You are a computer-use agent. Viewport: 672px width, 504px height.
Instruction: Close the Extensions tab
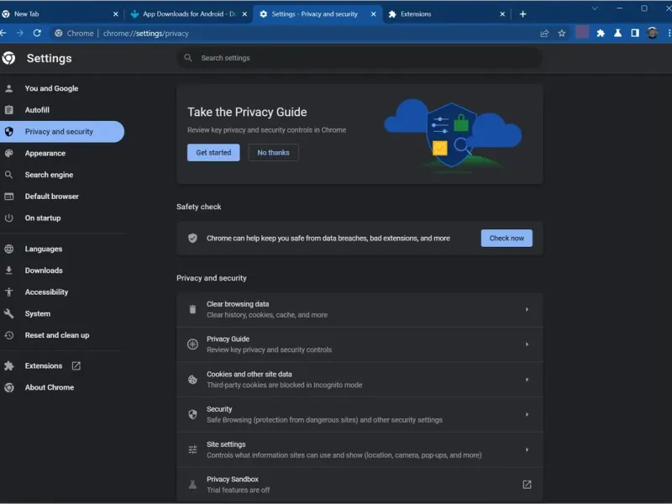[x=502, y=14]
